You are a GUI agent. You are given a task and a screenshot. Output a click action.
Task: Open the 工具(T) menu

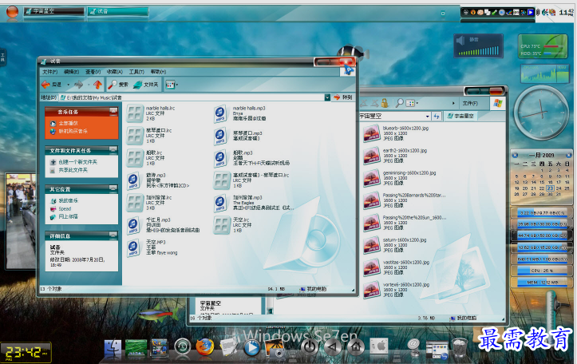pyautogui.click(x=136, y=72)
